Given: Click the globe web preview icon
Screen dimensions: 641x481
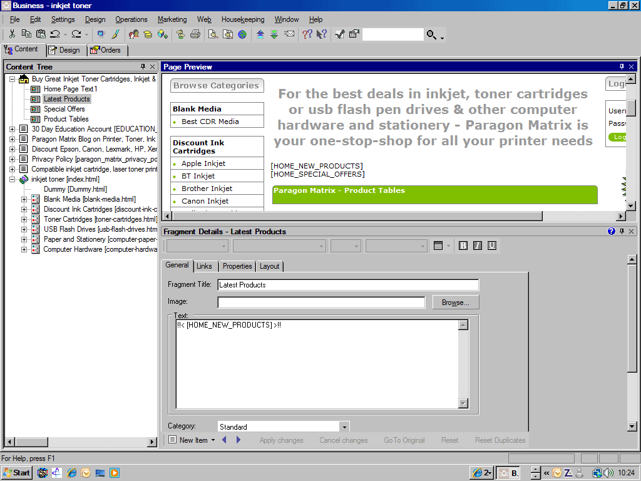Looking at the screenshot, I should pos(242,34).
